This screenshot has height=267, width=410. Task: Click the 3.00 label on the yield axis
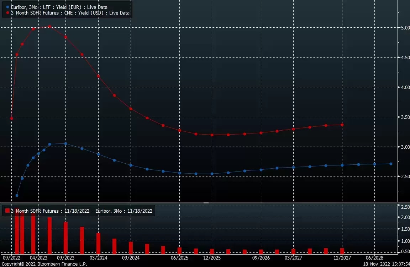pyautogui.click(x=405, y=147)
